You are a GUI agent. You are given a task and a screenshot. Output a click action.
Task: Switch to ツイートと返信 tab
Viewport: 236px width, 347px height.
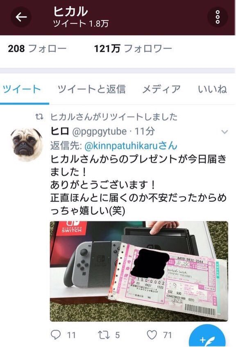point(91,89)
